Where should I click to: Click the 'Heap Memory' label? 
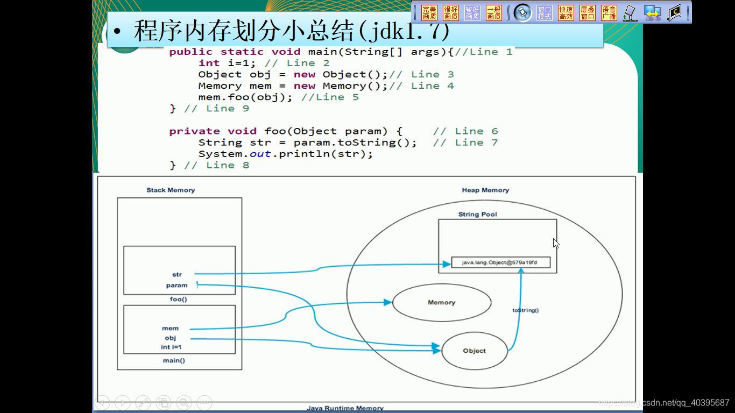485,190
